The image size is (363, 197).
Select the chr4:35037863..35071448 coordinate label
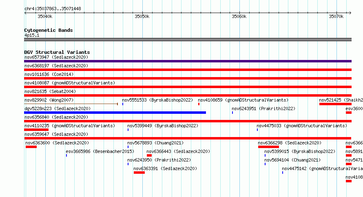point(53,9)
